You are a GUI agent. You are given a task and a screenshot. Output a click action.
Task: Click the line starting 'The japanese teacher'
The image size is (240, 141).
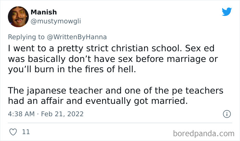pos(115,91)
